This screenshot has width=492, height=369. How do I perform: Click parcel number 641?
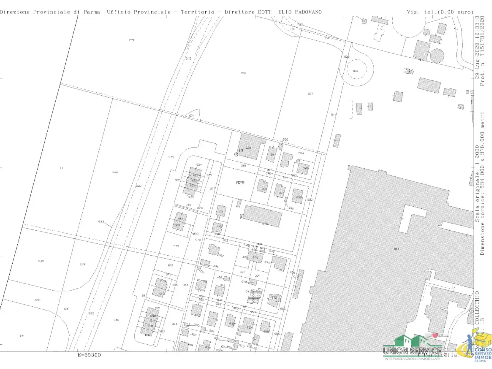coord(22,336)
